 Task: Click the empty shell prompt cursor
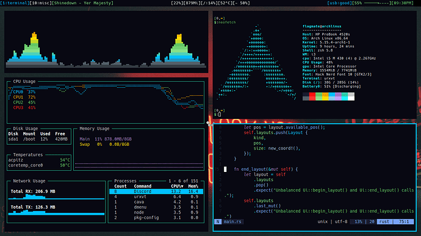click(220, 115)
